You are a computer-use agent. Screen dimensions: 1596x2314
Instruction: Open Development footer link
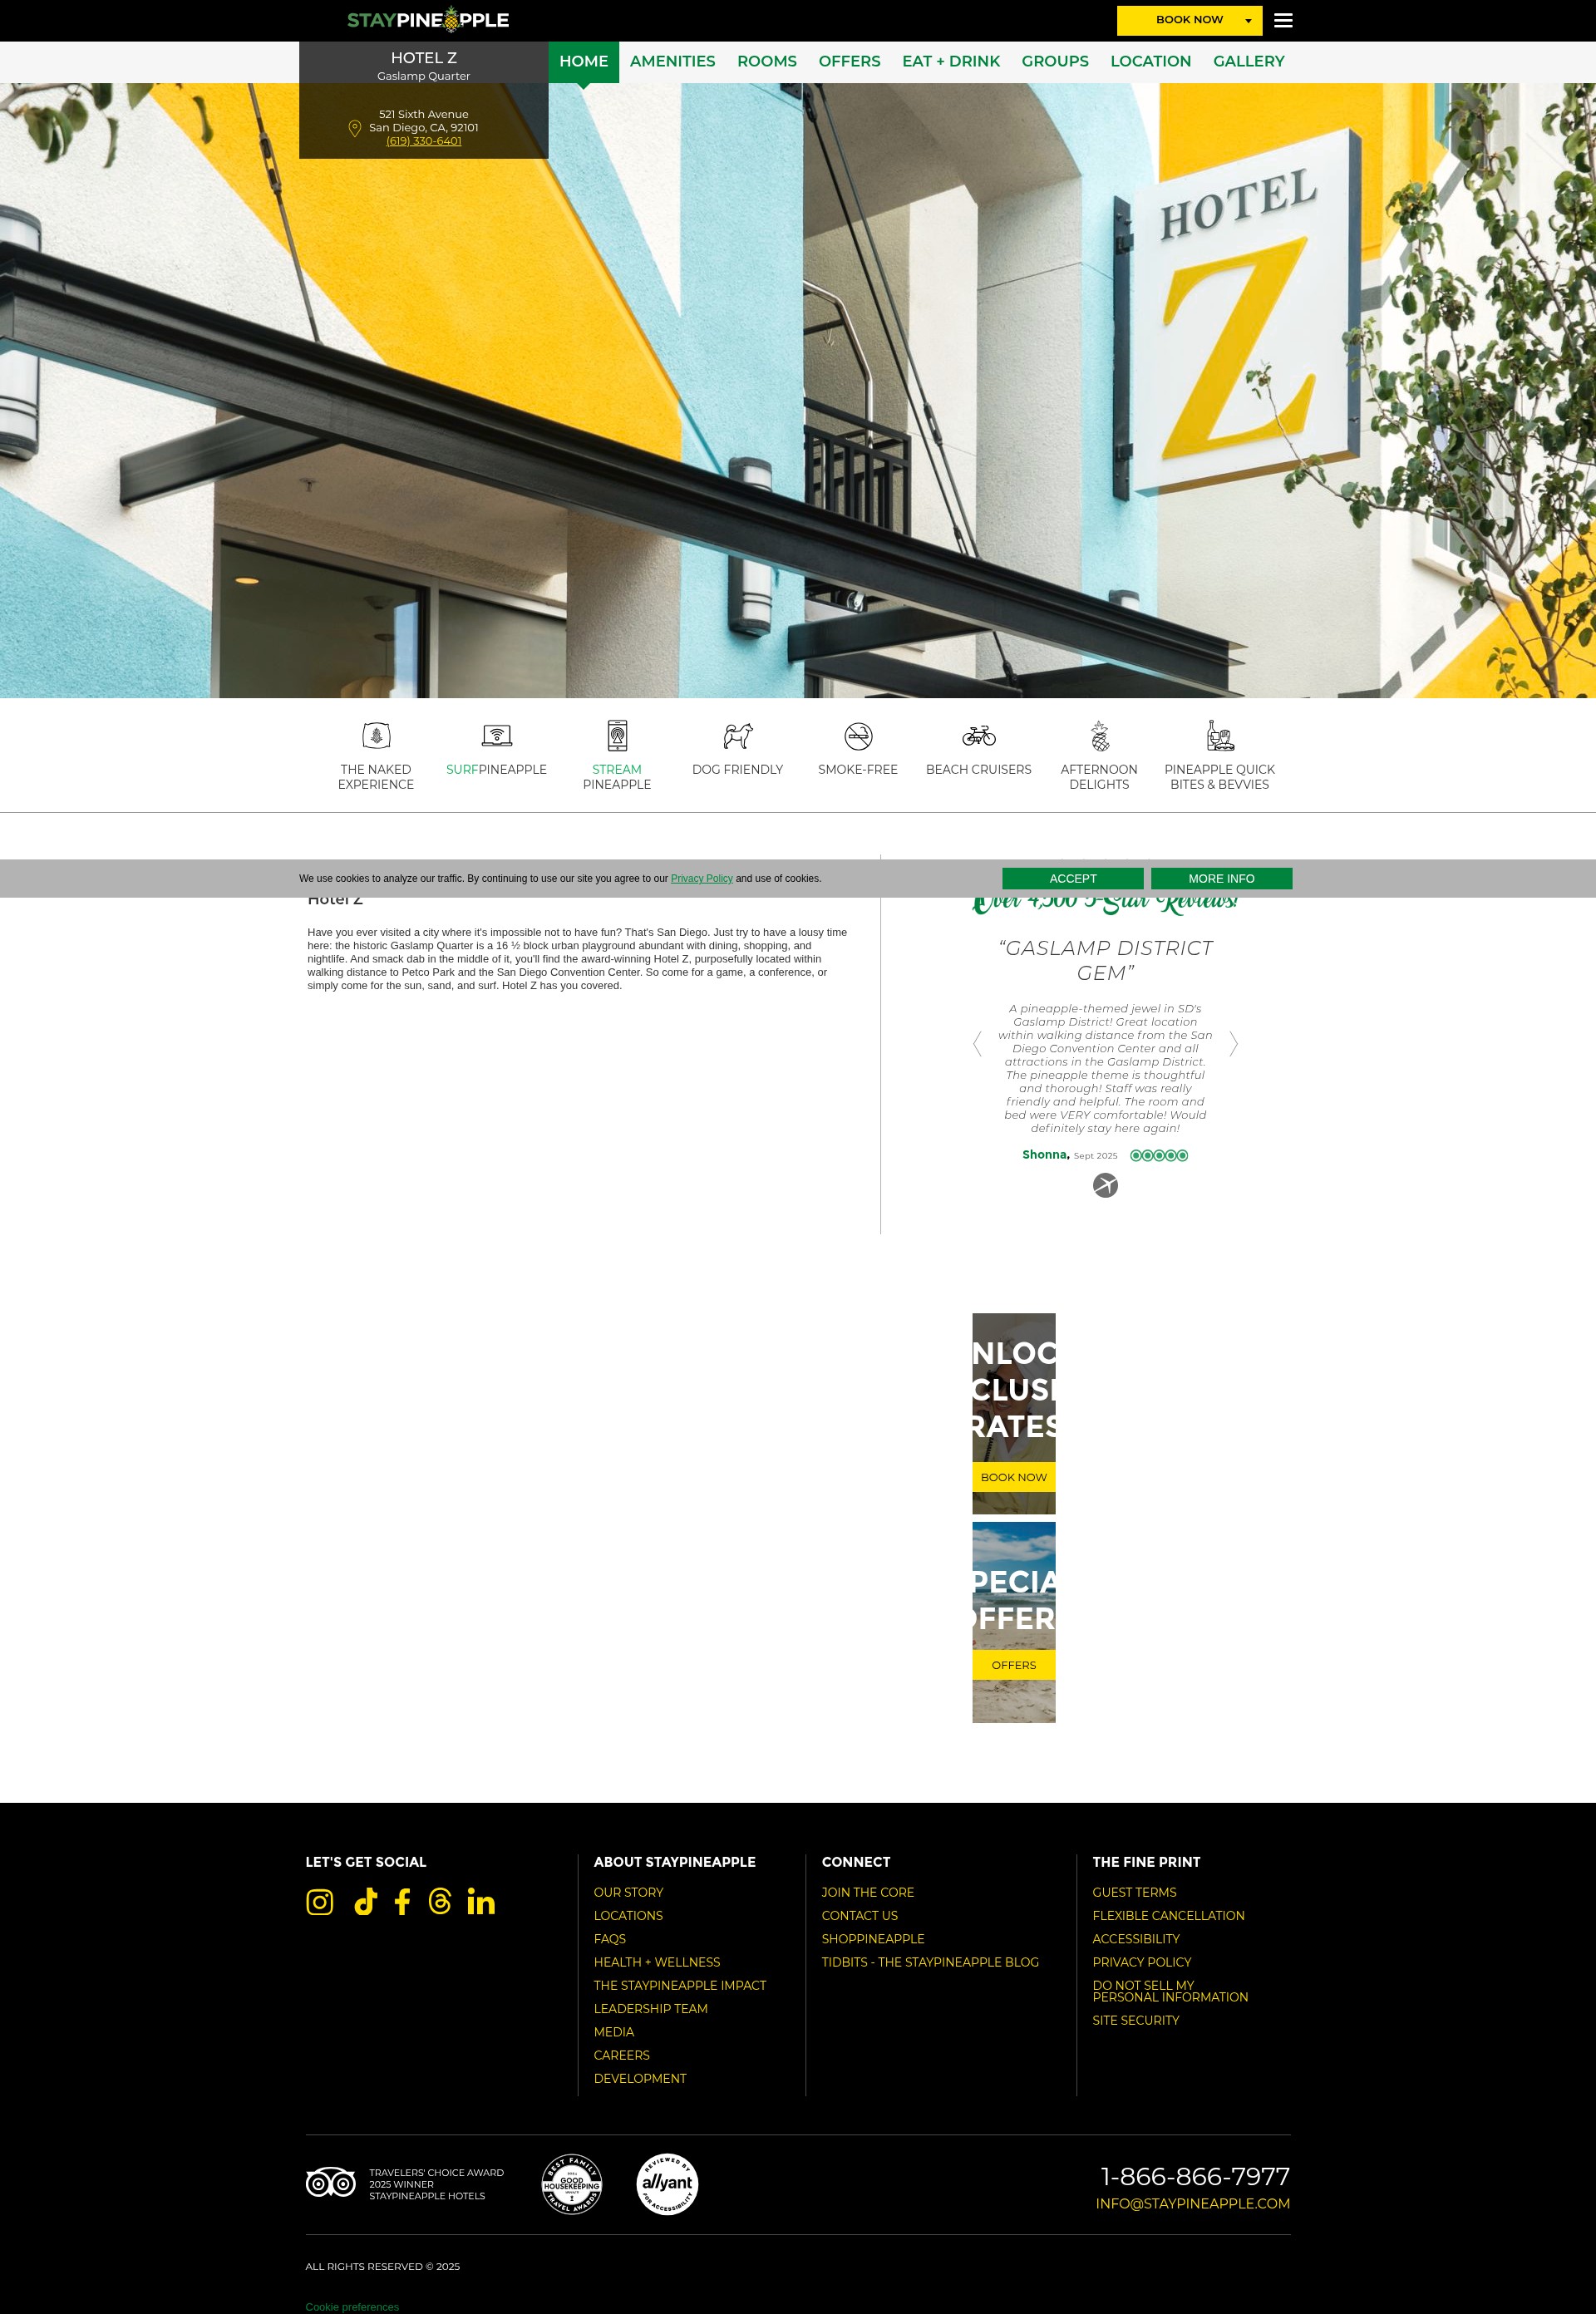(x=640, y=2078)
